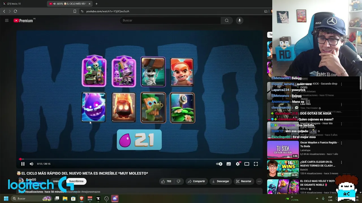This screenshot has width=362, height=203.
Task: Start voice search with microphone icon
Action: pyautogui.click(x=240, y=20)
